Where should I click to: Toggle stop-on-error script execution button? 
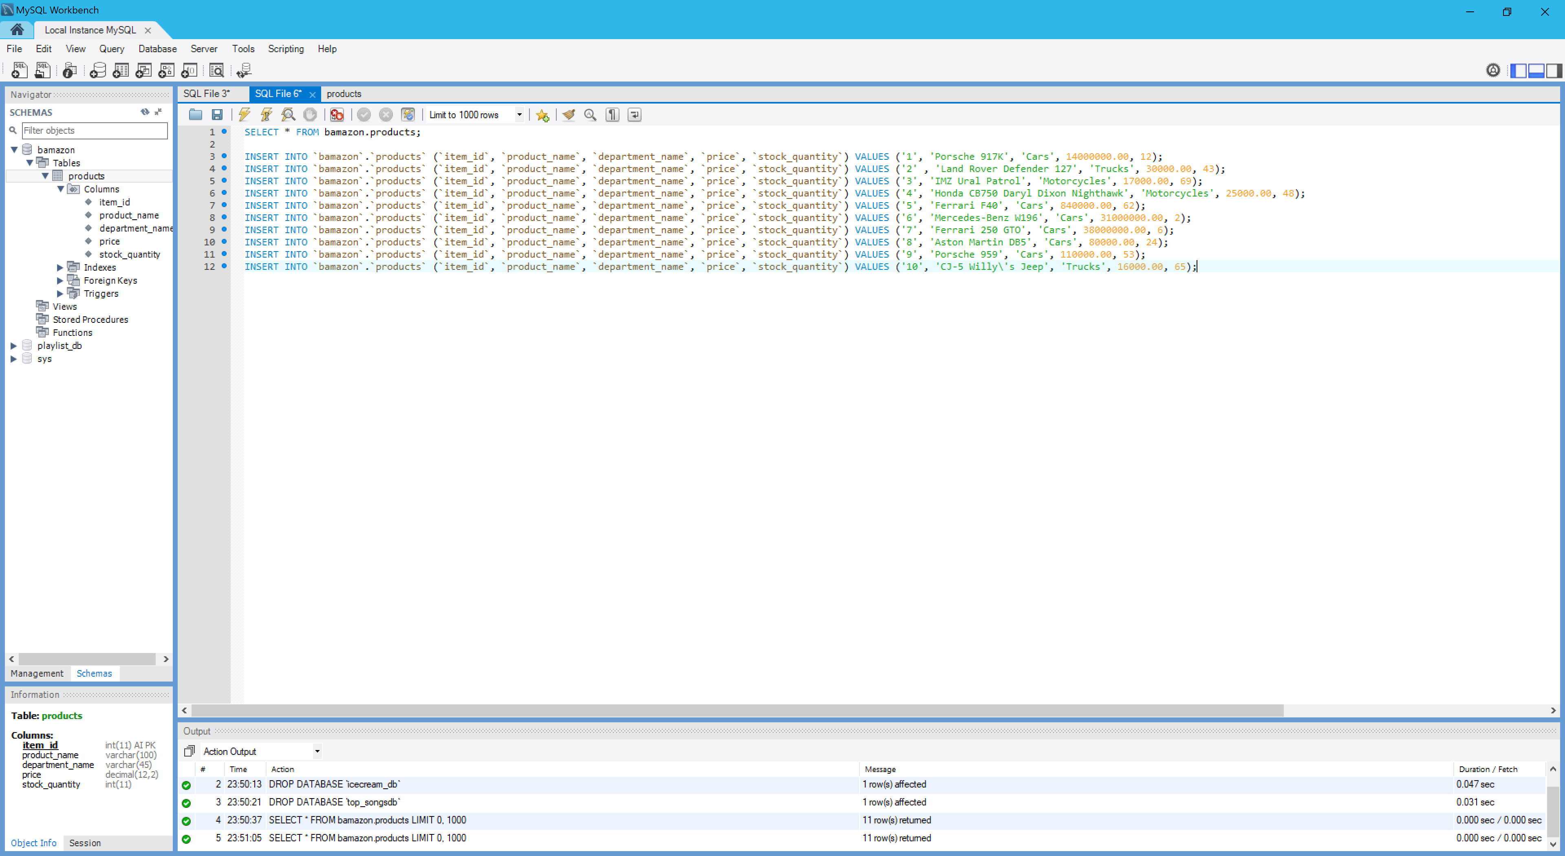pyautogui.click(x=337, y=114)
